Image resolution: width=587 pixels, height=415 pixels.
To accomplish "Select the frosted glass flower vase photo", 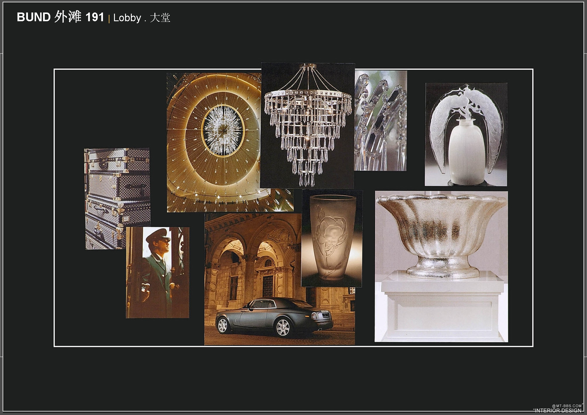I will (x=332, y=238).
